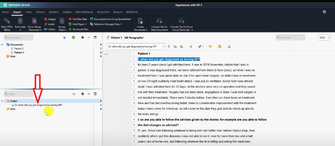Open Codes panel settings gear
Image resolution: width=335 pixels, height=146 pixels.
[x=83, y=94]
